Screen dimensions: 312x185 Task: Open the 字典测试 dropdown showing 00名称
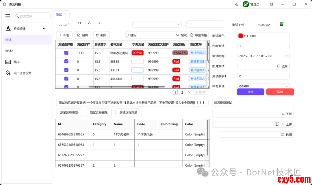tap(263, 86)
